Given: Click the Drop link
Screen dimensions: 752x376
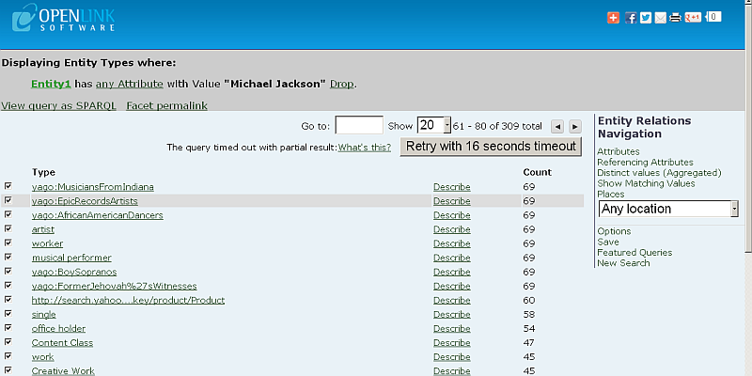Looking at the screenshot, I should click(x=342, y=84).
